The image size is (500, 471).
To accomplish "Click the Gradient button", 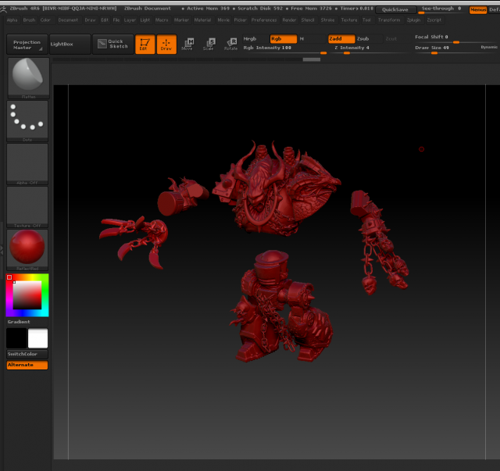I will coord(27,322).
